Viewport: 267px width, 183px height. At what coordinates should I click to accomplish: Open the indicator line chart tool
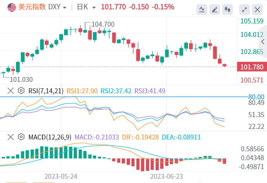click(x=202, y=10)
